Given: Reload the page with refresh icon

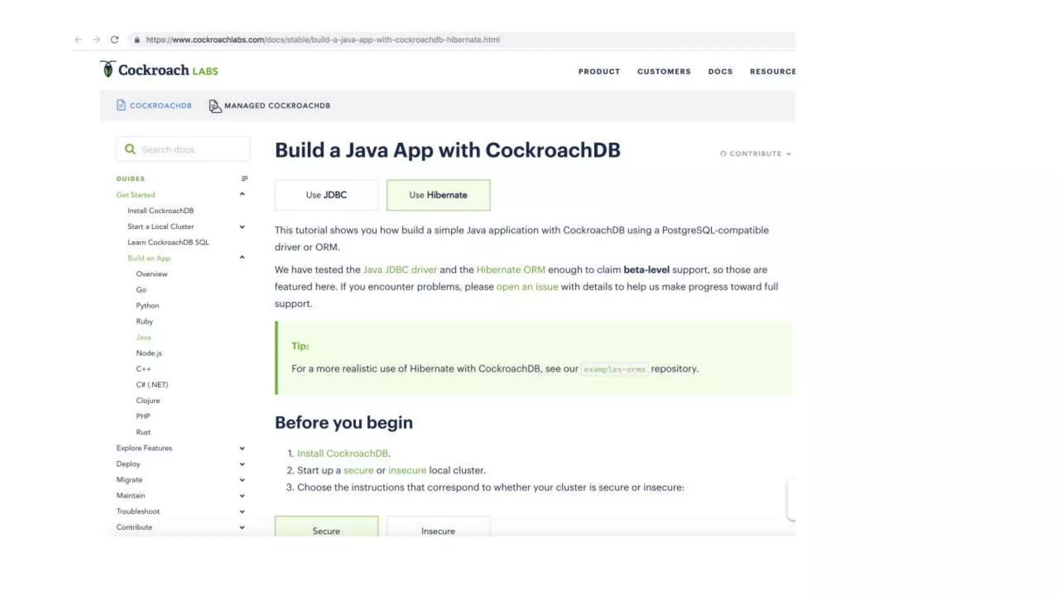Looking at the screenshot, I should tap(114, 40).
